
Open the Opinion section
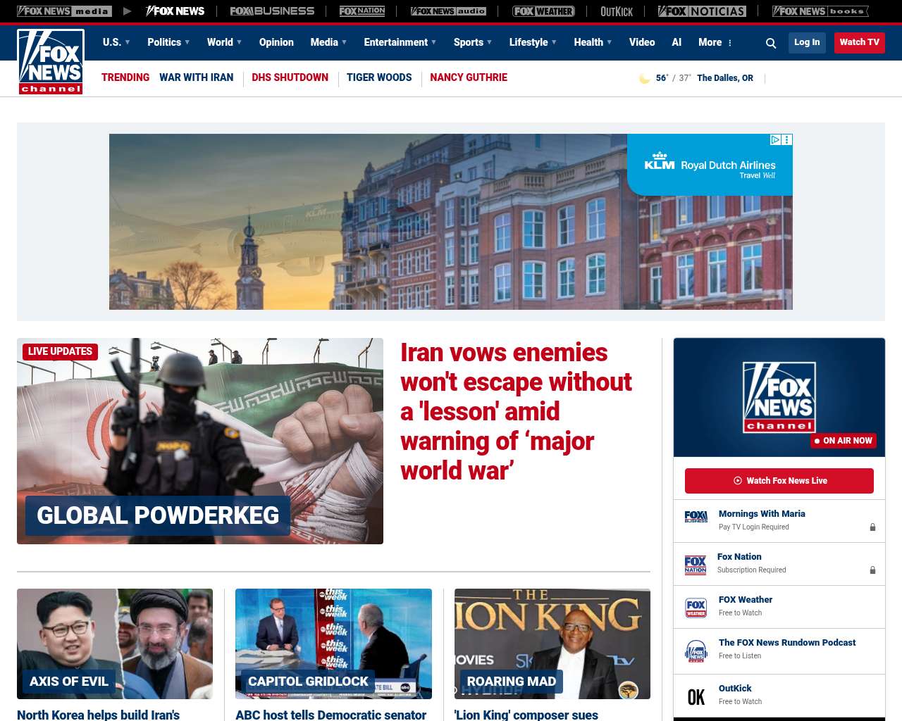click(276, 42)
